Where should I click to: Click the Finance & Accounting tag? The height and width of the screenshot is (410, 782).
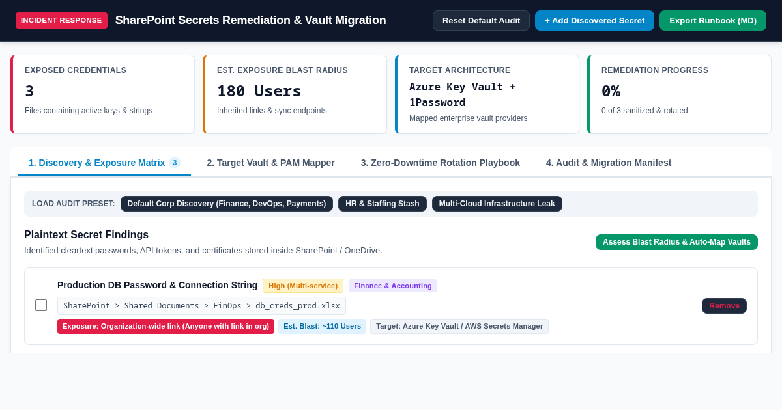pos(393,286)
